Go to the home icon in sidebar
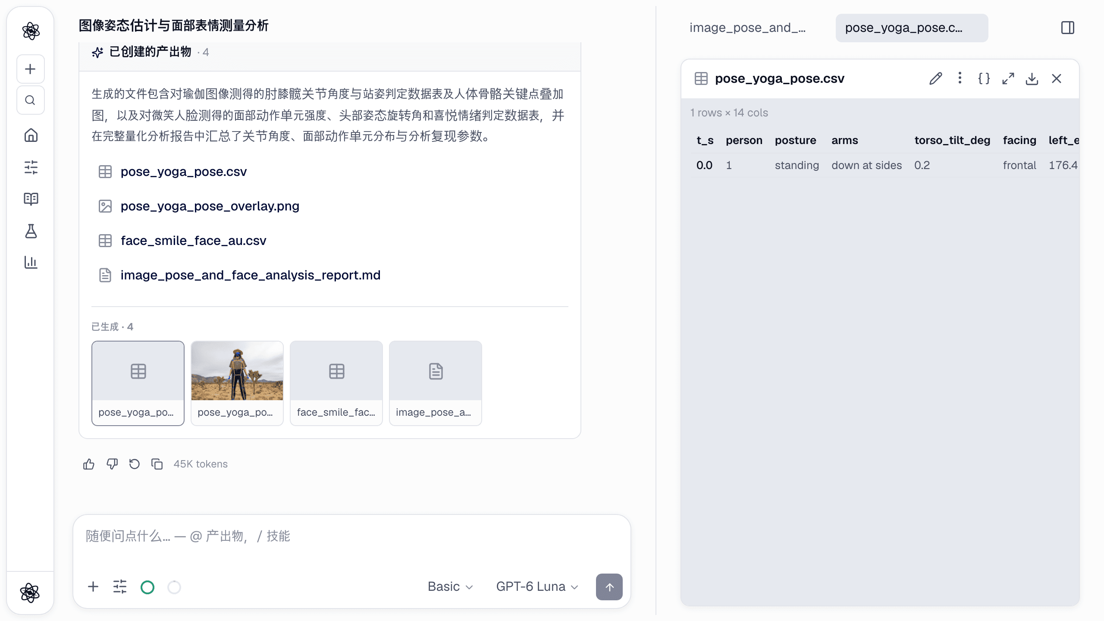Screen dimensions: 1104x621 point(31,135)
